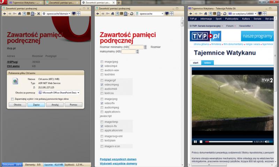Check the text/plain checkbox

[102, 140]
